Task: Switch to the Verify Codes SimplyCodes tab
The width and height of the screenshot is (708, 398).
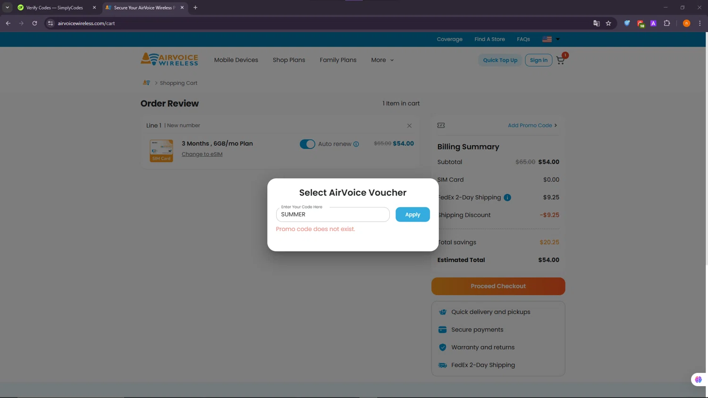Action: coord(55,8)
